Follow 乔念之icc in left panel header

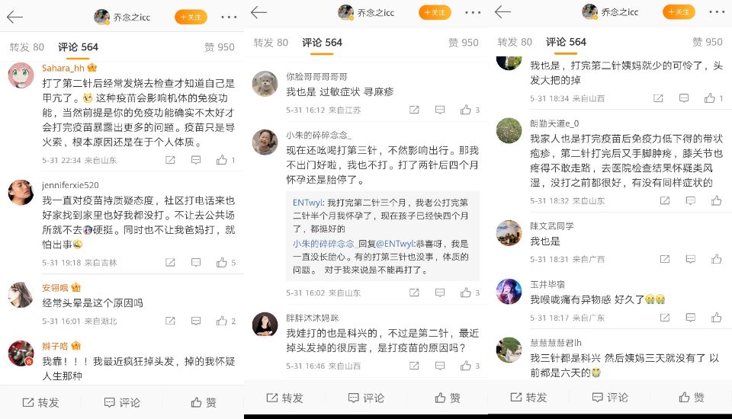[191, 18]
